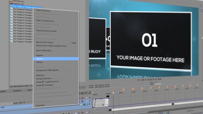Click Select Timeline Events in context menu
This screenshot has width=203, height=114.
(x=45, y=21)
